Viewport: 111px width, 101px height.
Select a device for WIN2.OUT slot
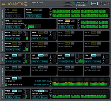point(39,46)
